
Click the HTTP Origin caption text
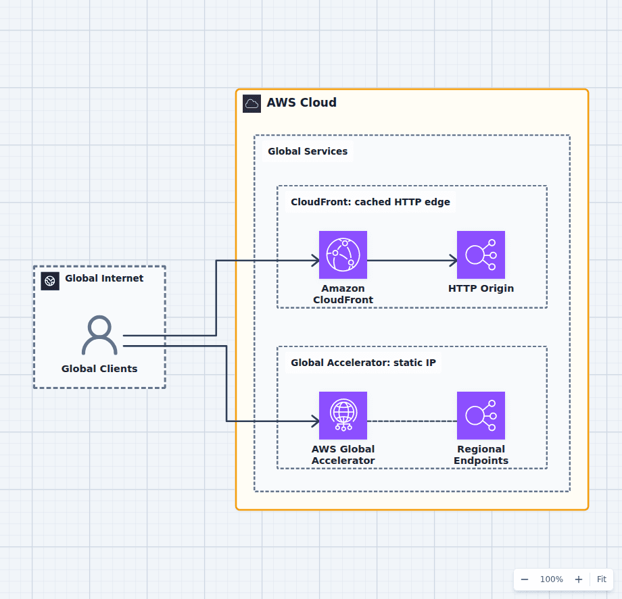click(481, 288)
